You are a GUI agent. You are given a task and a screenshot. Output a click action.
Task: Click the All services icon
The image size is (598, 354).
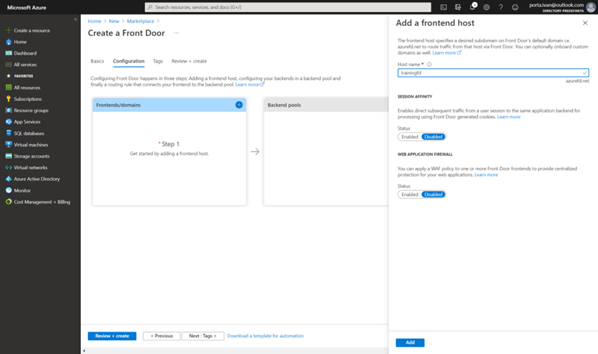tap(8, 65)
